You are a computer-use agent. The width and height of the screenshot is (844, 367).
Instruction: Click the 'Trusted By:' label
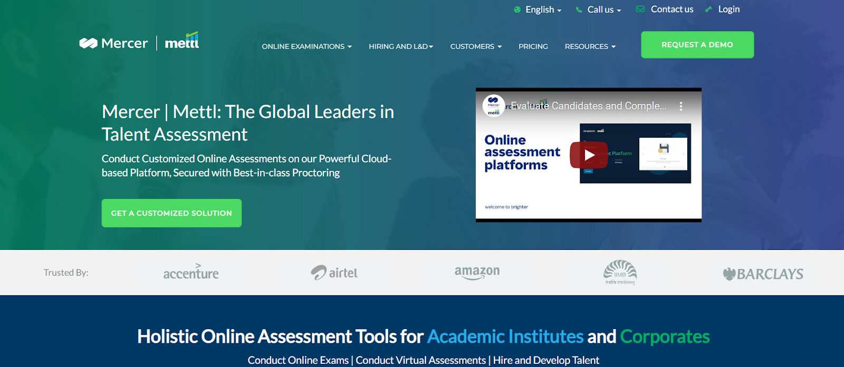[x=66, y=273]
